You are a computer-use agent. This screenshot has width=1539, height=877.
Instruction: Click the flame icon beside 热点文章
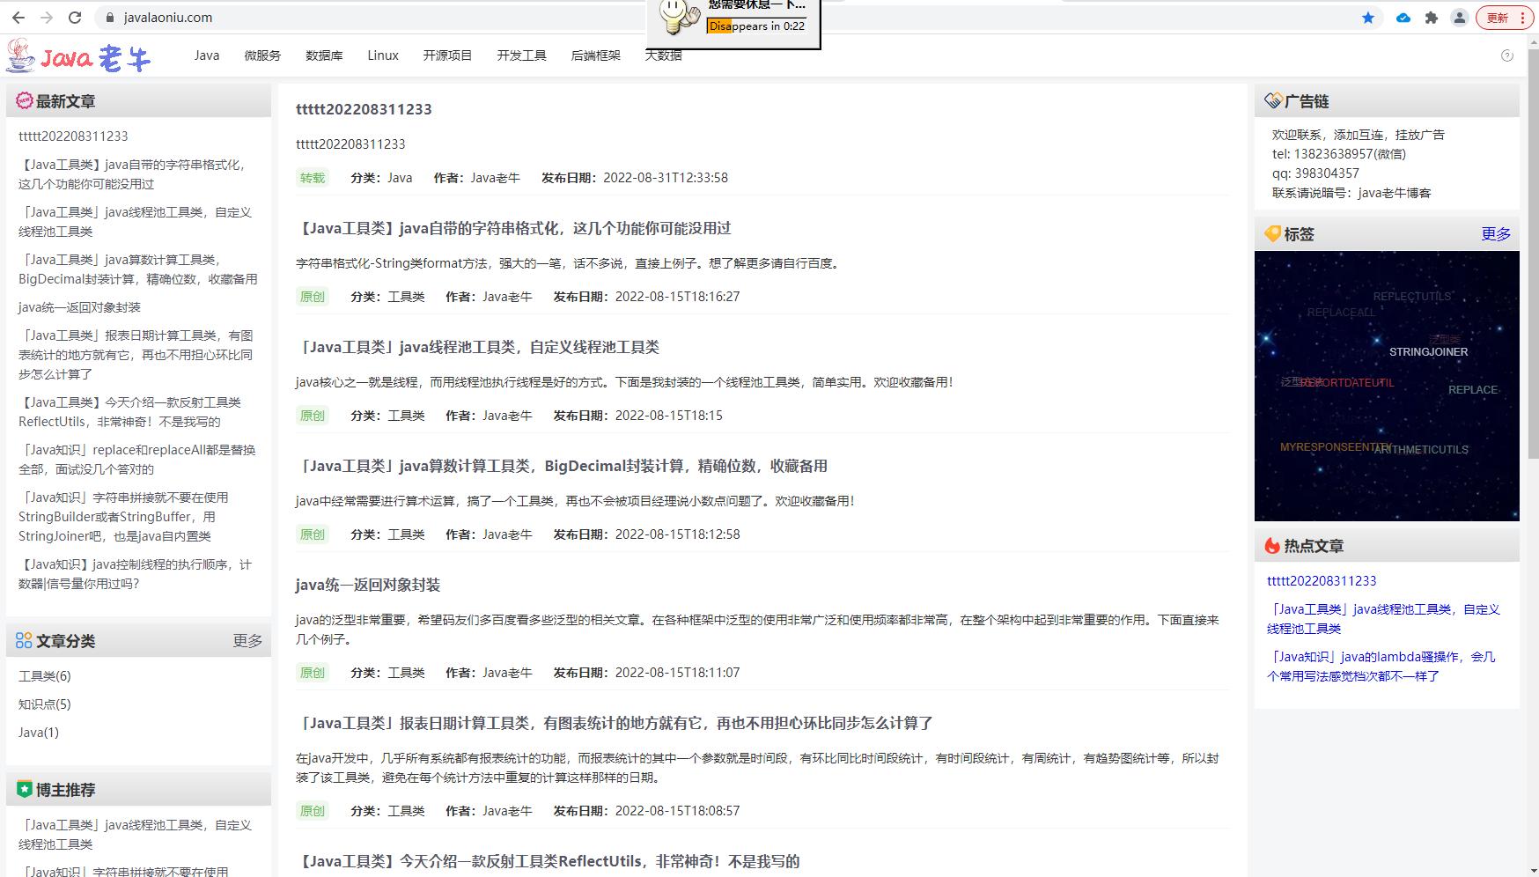(1271, 546)
